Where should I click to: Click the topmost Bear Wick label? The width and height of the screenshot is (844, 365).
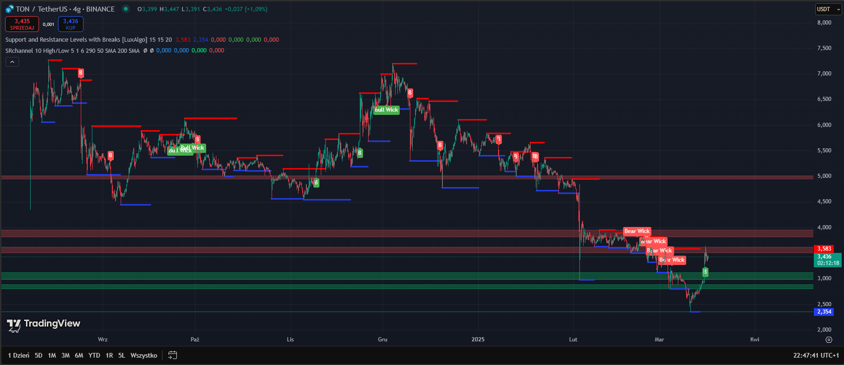(x=636, y=231)
